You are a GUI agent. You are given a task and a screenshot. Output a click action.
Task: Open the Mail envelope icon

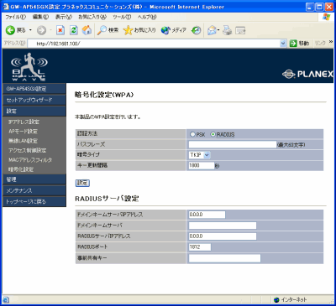click(x=212, y=30)
